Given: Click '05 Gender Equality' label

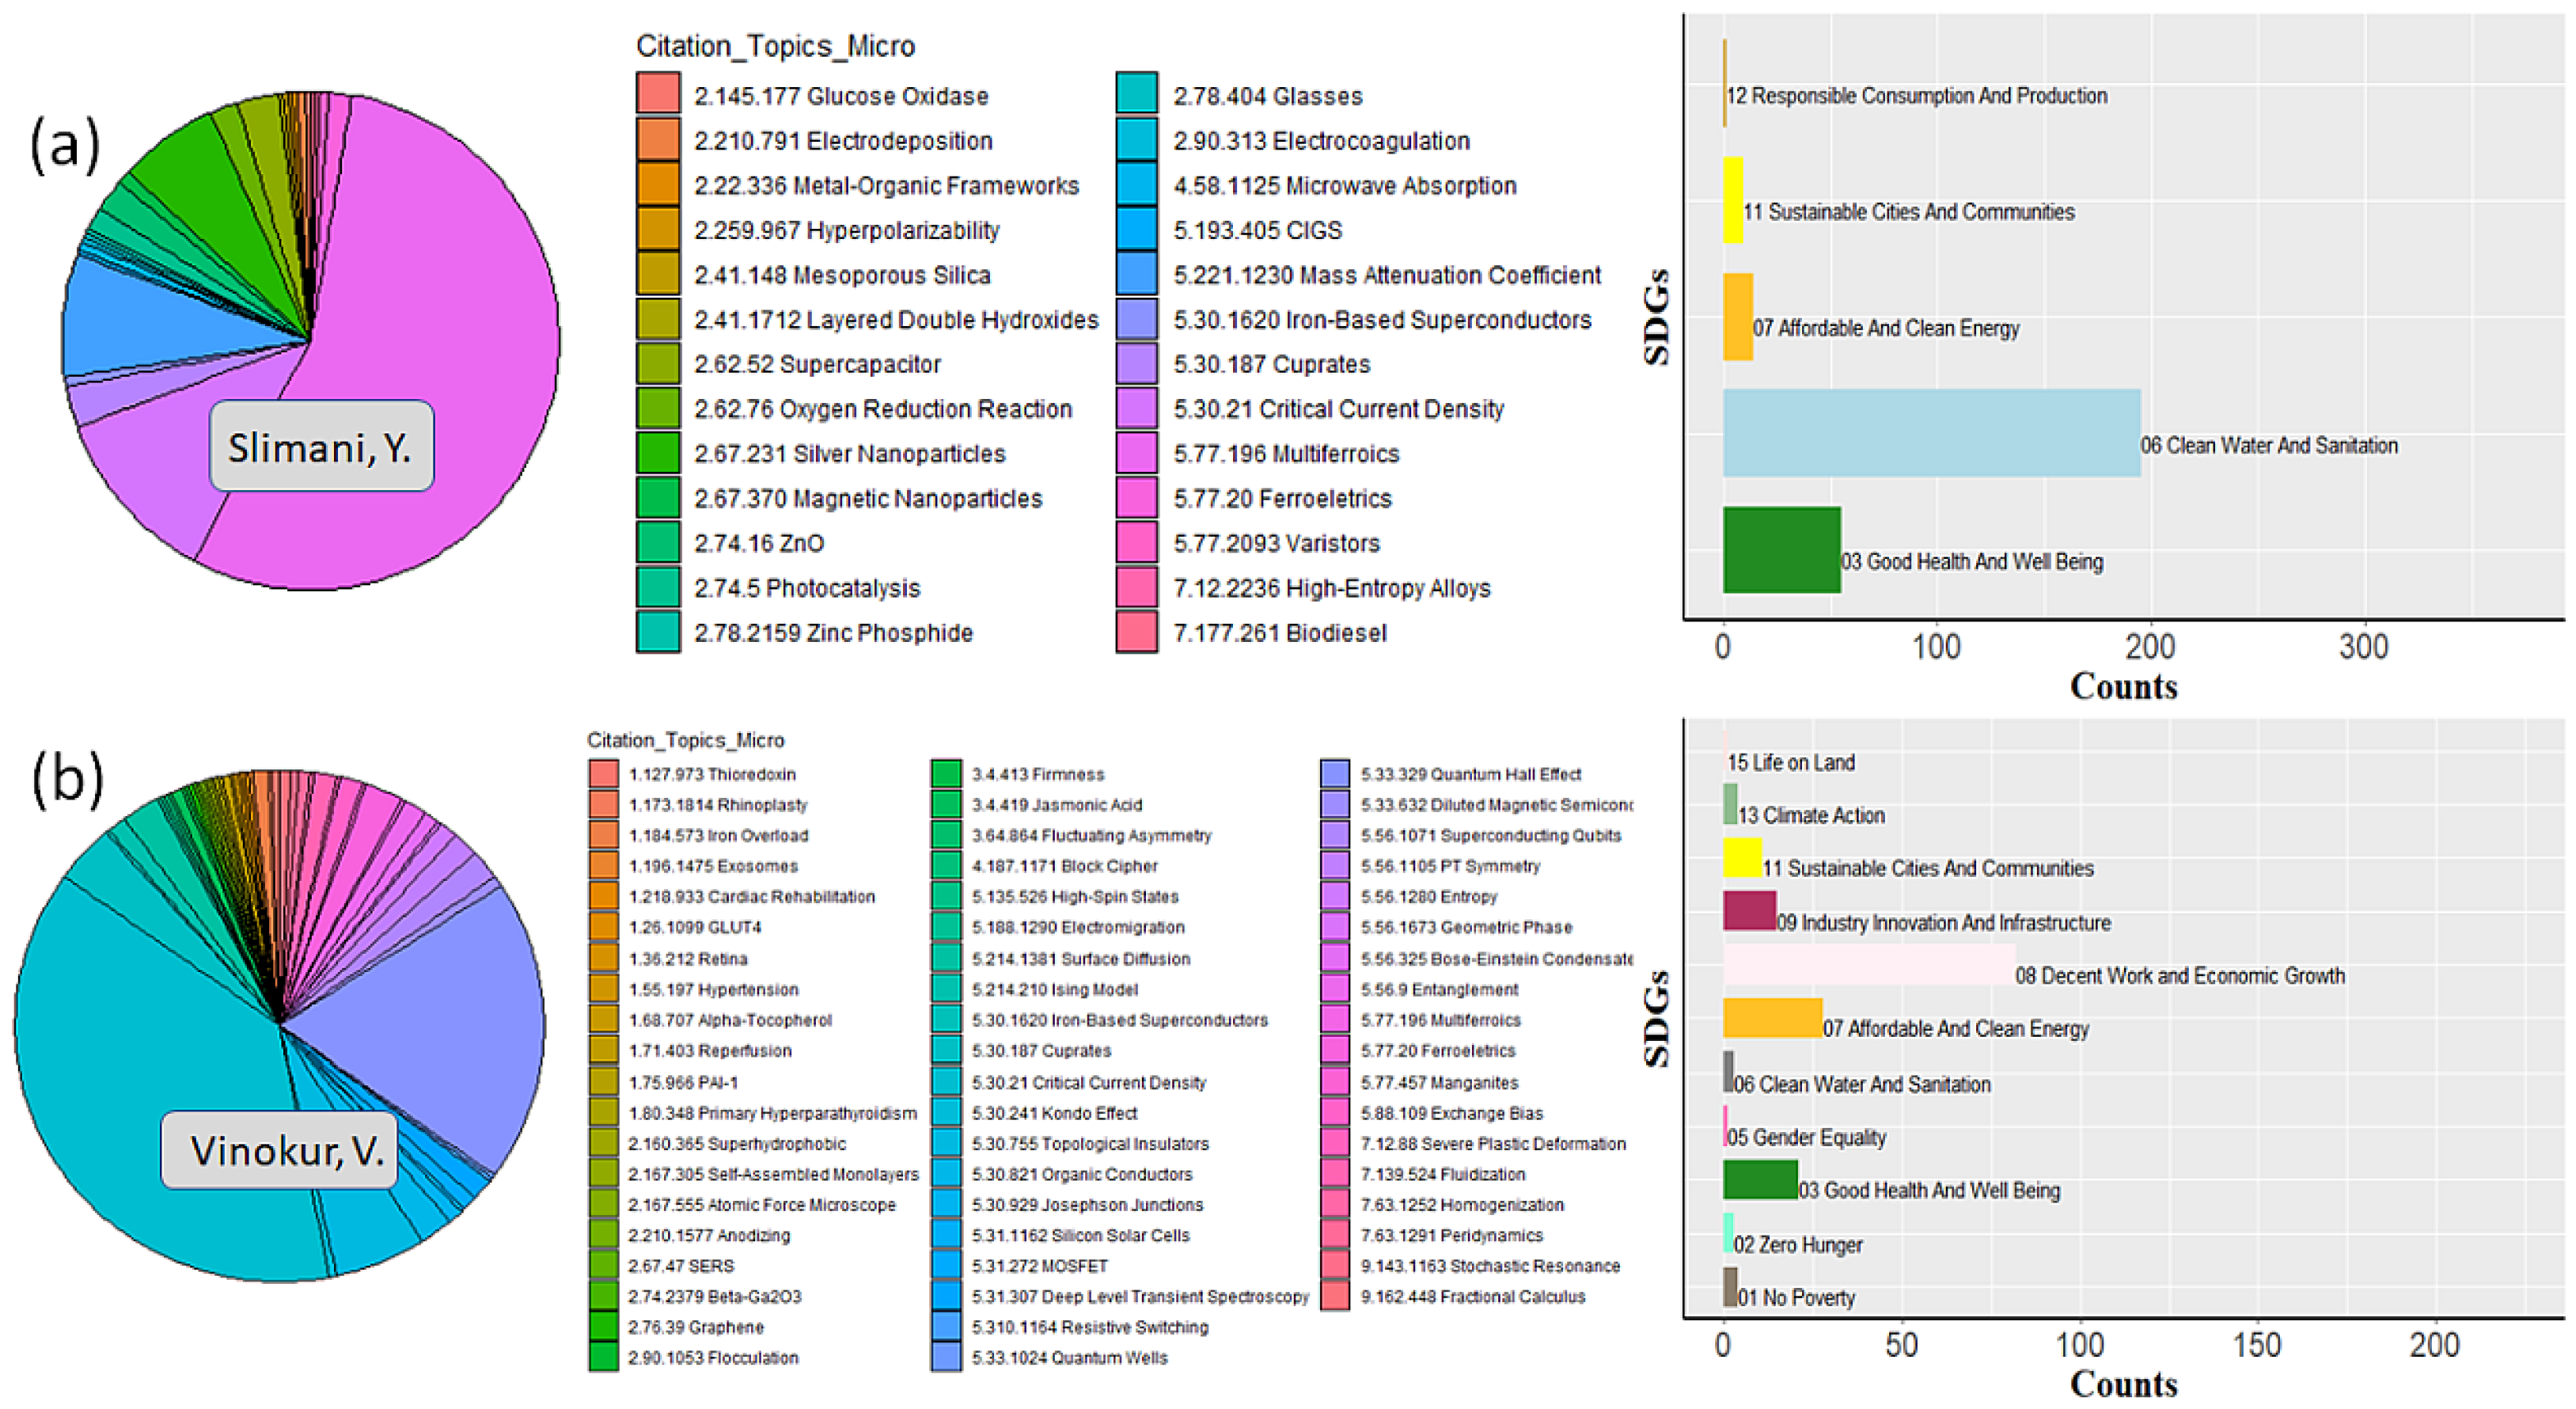Looking at the screenshot, I should pyautogui.click(x=1807, y=1137).
